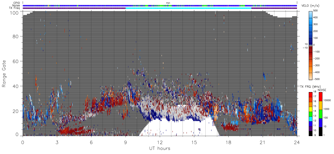The image size is (334, 154).
Task: Click the 18 label on TX FRQ scale
Action: pos(314,92)
